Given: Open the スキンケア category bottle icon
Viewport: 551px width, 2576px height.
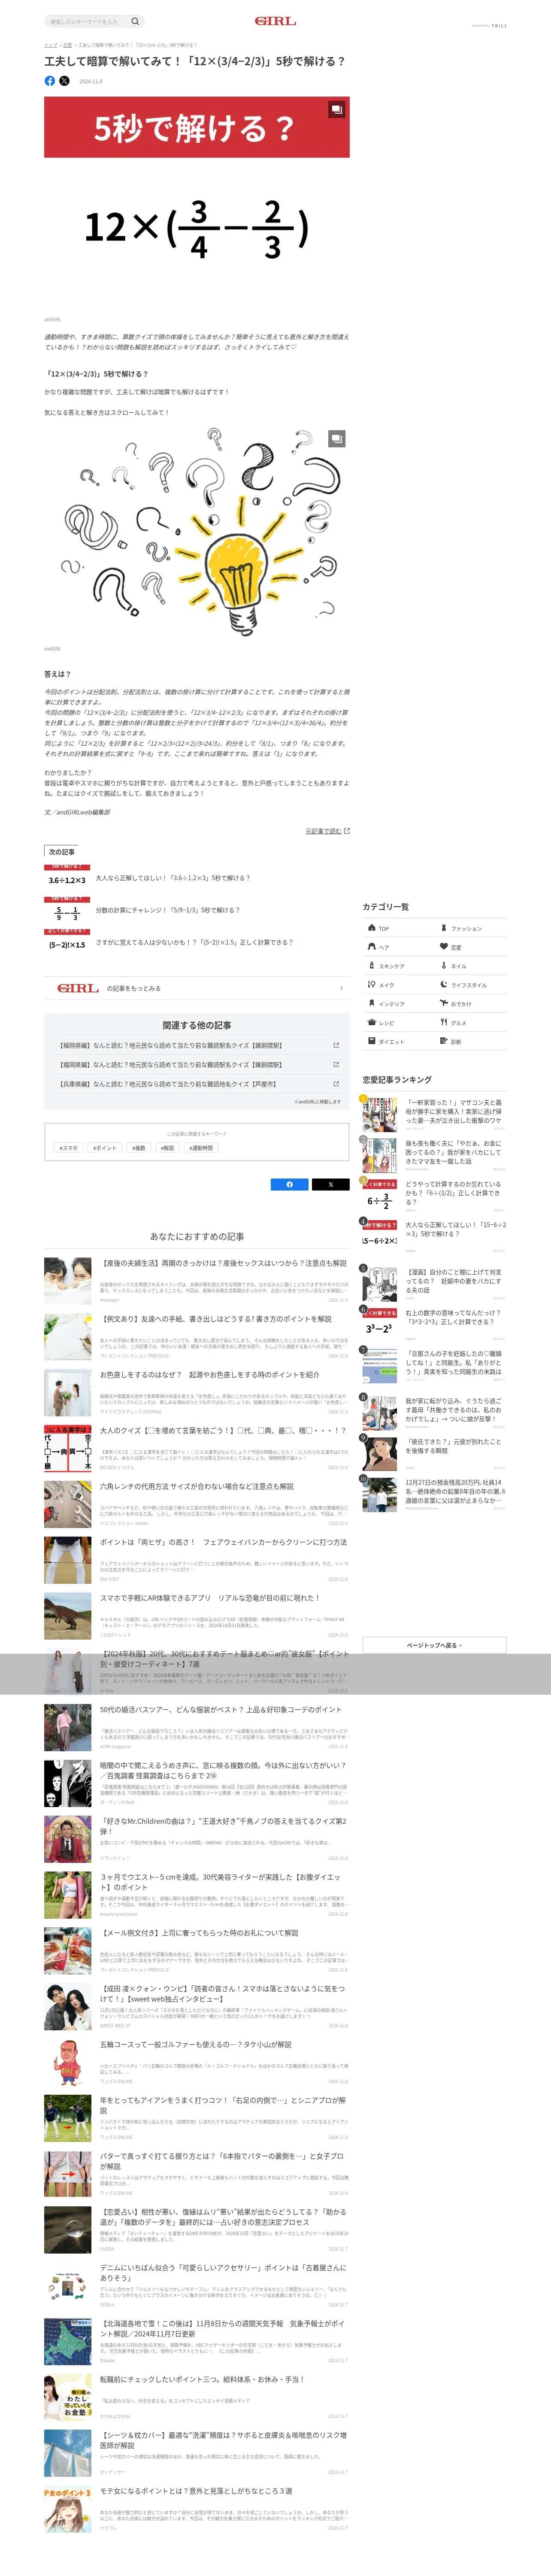Looking at the screenshot, I should tap(371, 966).
